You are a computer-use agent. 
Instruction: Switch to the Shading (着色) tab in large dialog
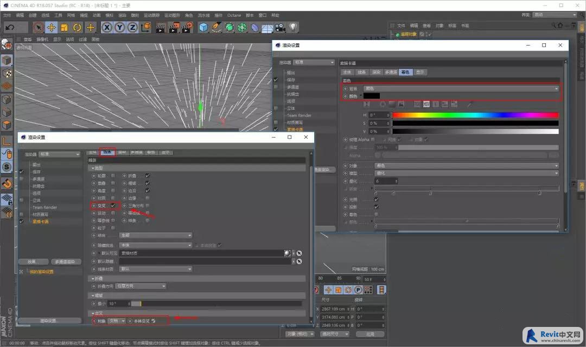point(405,72)
